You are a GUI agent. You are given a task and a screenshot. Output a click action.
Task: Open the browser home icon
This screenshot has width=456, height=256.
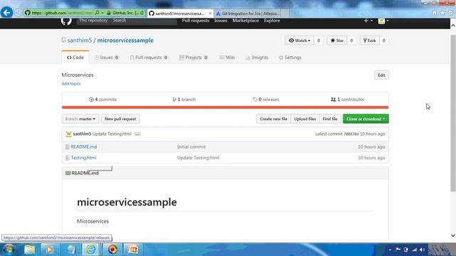pyautogui.click(x=434, y=13)
